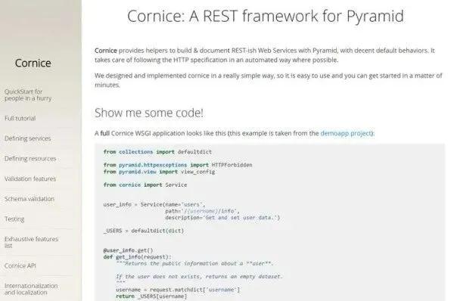
Task: Click the main Cornice page heading
Action: tap(266, 16)
